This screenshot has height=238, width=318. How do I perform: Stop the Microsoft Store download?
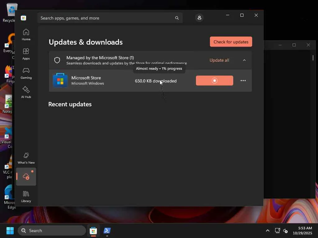pos(214,81)
